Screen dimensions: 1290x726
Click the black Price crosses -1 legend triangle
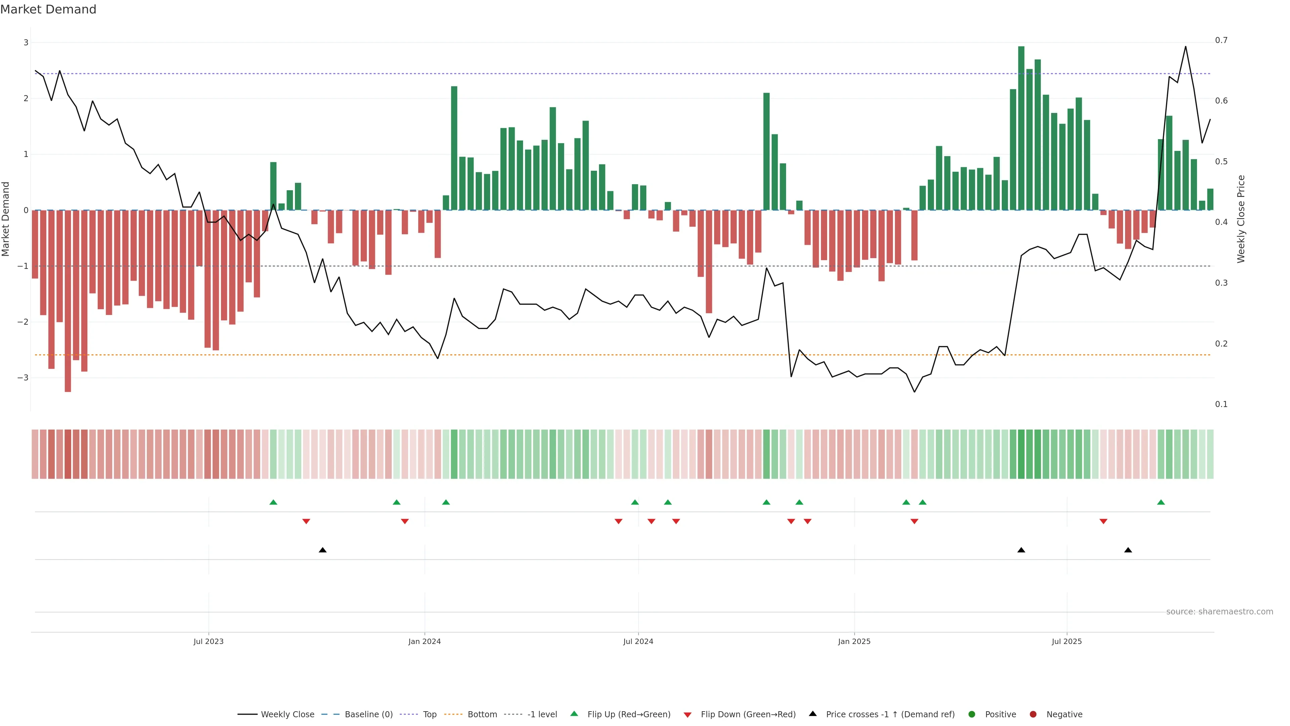point(813,714)
